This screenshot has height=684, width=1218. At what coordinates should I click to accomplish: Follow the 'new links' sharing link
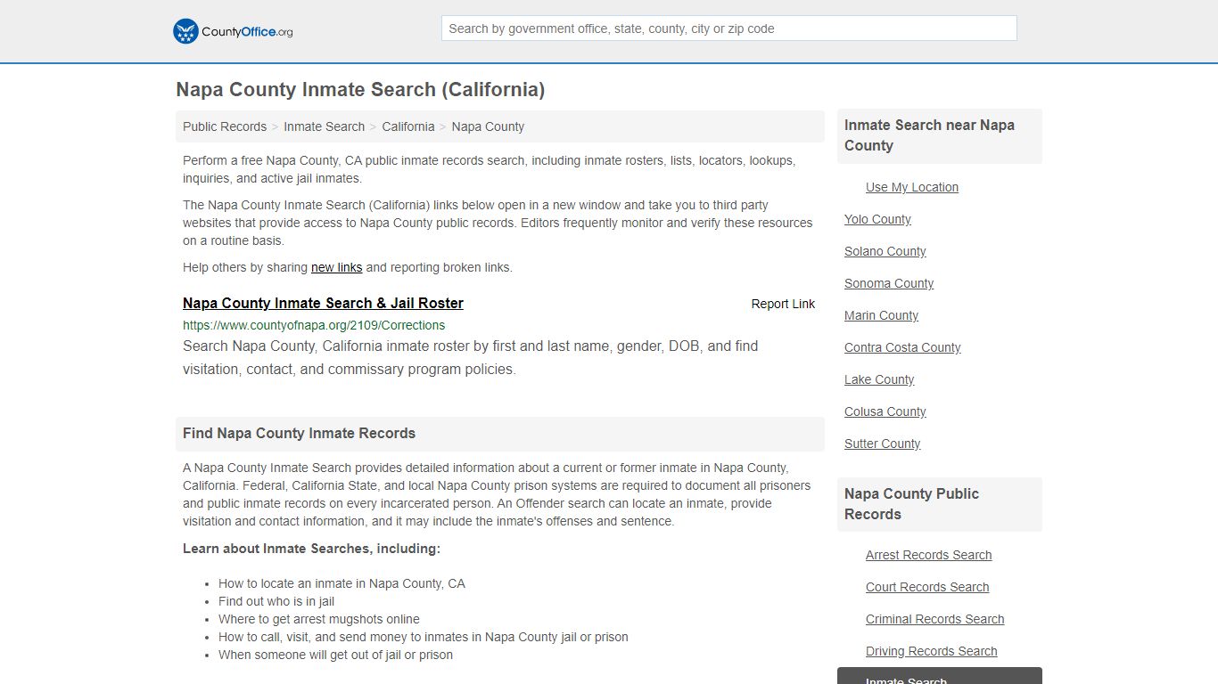click(337, 267)
